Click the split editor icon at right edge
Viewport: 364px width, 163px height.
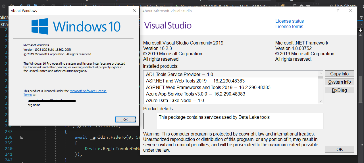[361, 30]
